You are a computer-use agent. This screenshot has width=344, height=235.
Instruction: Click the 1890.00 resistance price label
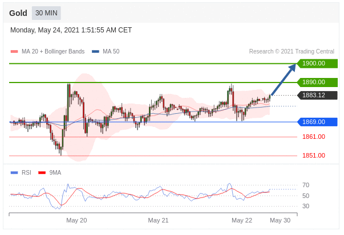click(x=317, y=83)
